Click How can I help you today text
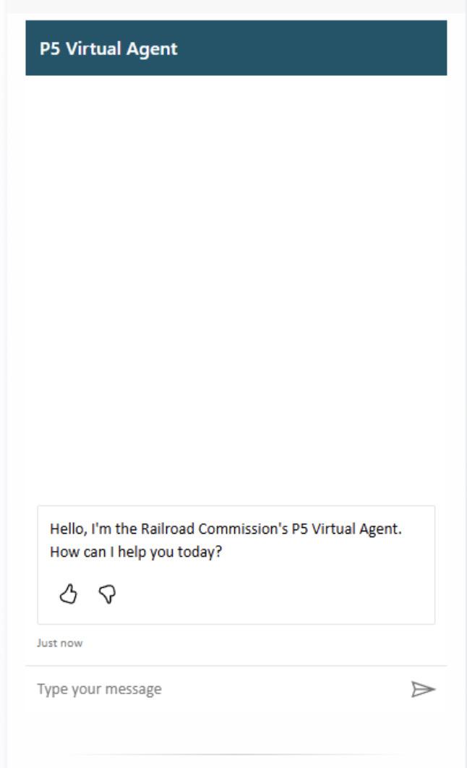 (x=136, y=552)
